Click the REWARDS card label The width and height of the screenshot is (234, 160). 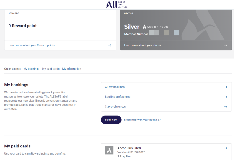(14, 13)
